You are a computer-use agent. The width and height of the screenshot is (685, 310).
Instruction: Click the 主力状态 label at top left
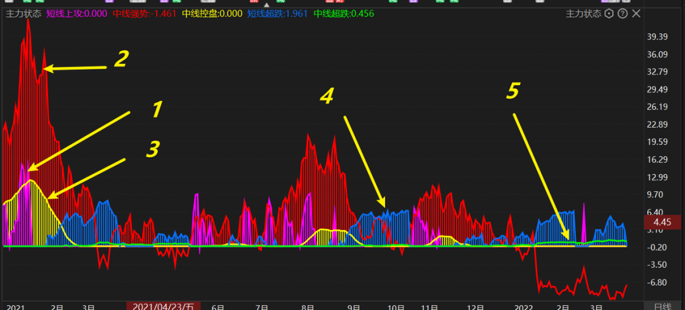pyautogui.click(x=23, y=13)
